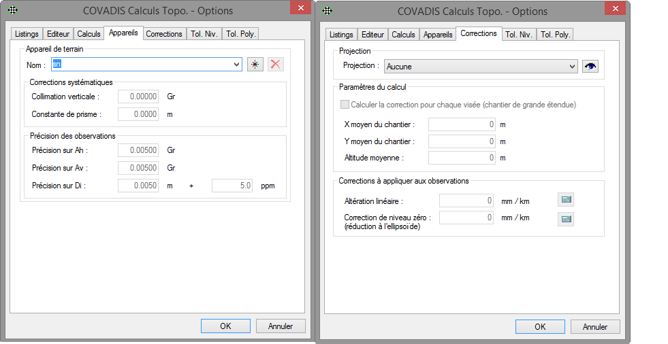Open Tol. Niv. tab in right window

tap(518, 35)
